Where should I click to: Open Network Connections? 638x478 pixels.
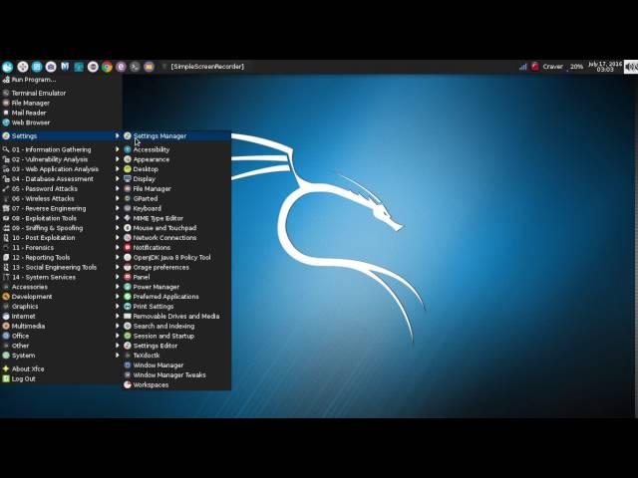(x=176, y=238)
